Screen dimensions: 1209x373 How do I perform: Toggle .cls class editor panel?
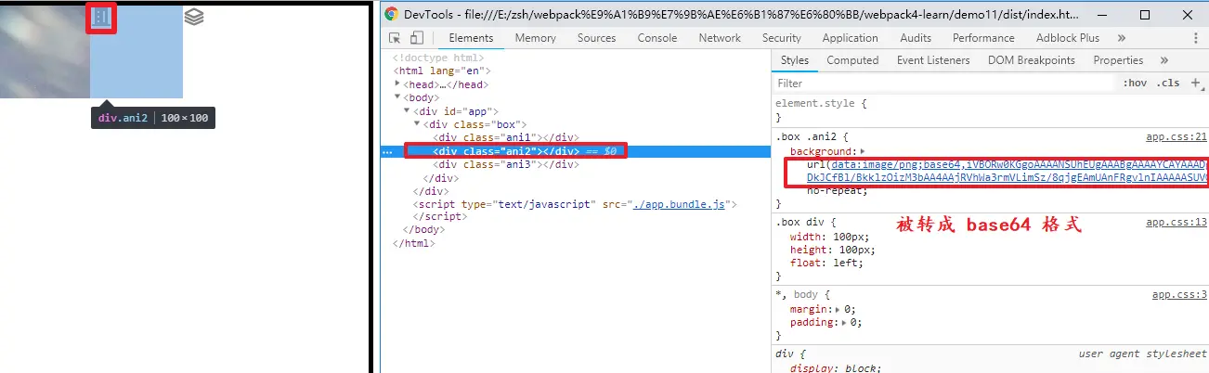coord(1167,83)
